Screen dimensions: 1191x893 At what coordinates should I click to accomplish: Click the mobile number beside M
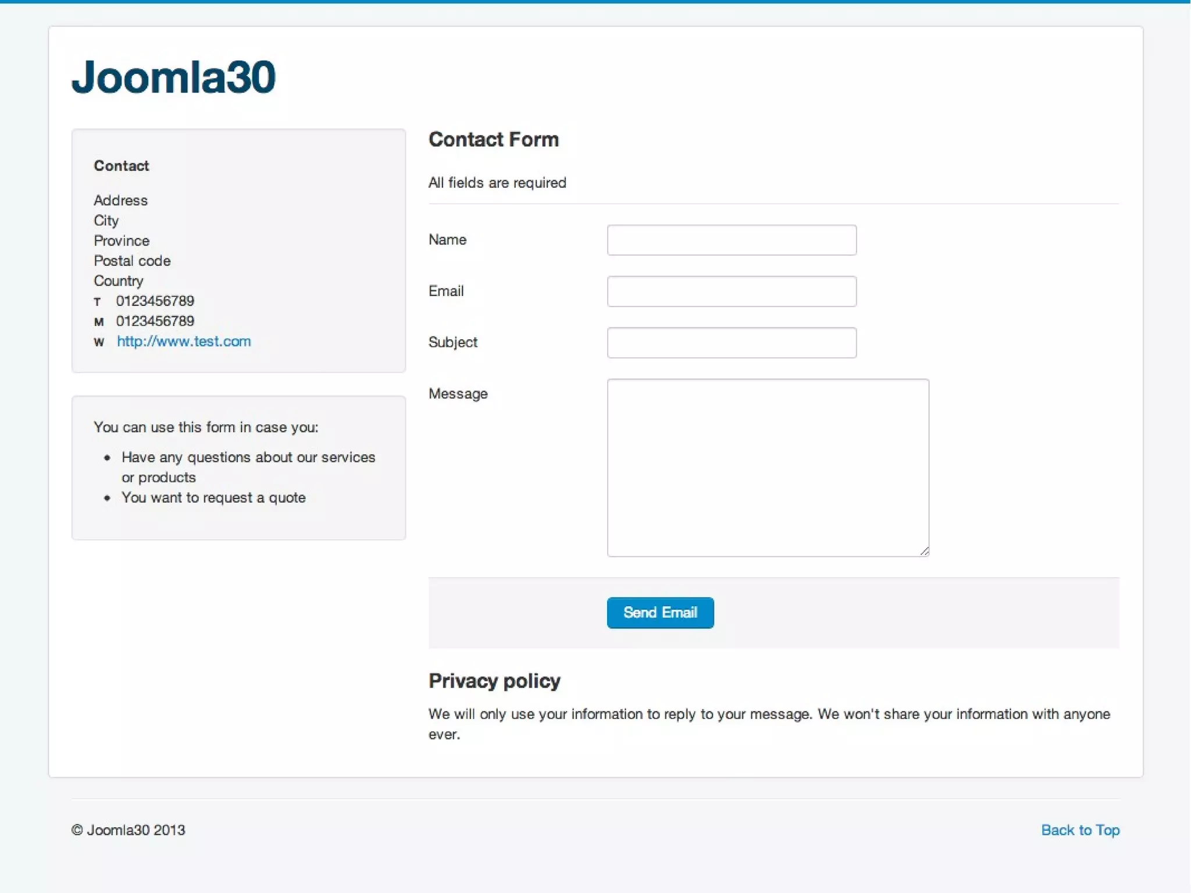[155, 321]
